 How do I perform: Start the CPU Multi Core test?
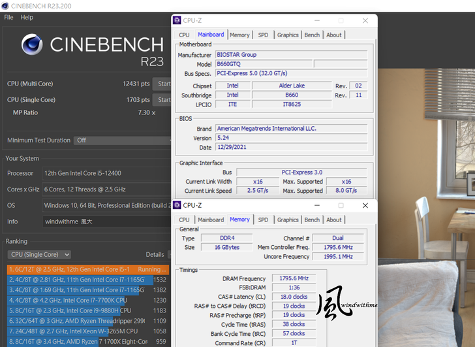click(162, 84)
